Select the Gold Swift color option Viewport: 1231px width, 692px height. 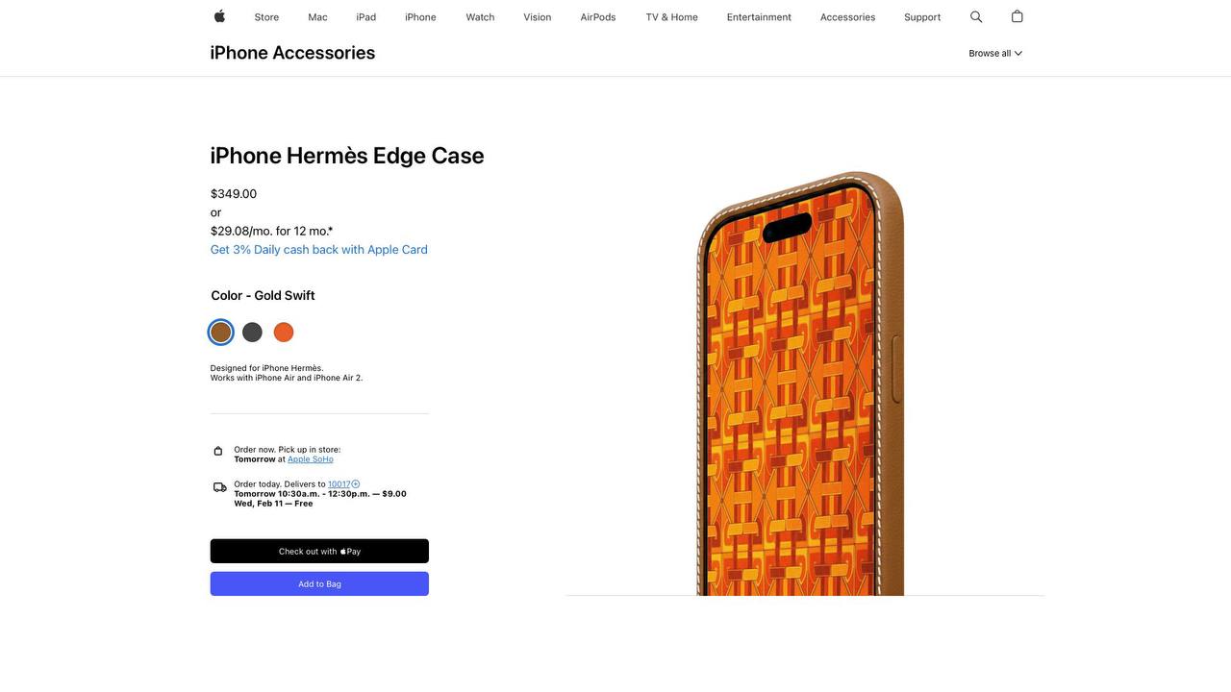(221, 333)
